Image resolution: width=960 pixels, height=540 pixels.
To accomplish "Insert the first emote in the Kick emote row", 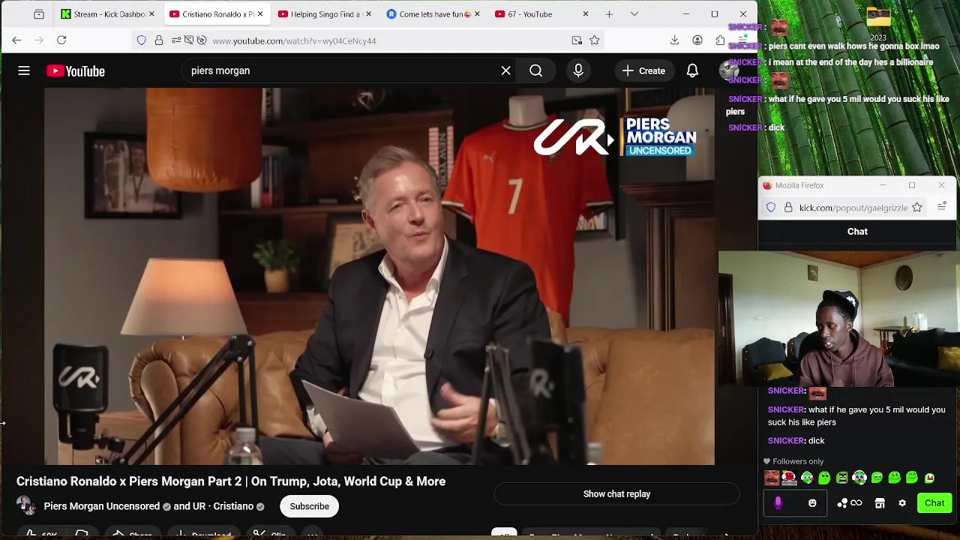I will pos(772,478).
